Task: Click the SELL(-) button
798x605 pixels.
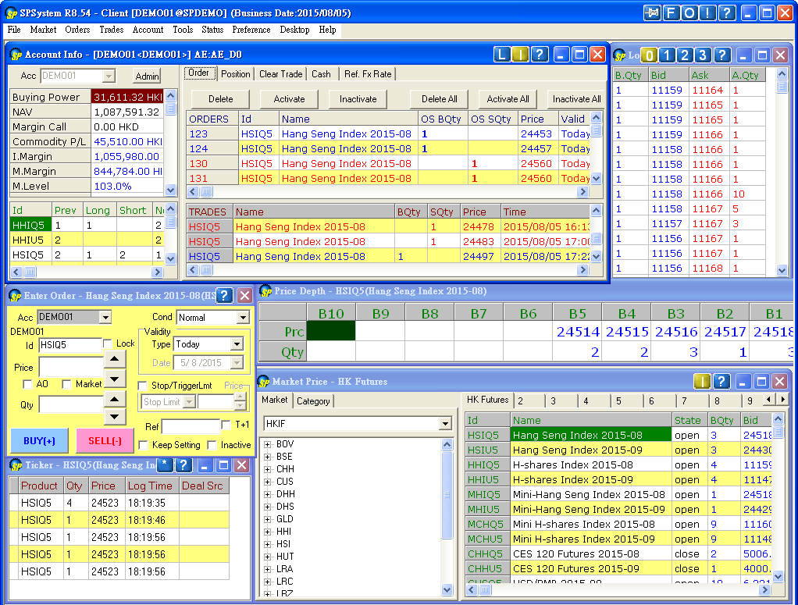Action: (105, 440)
